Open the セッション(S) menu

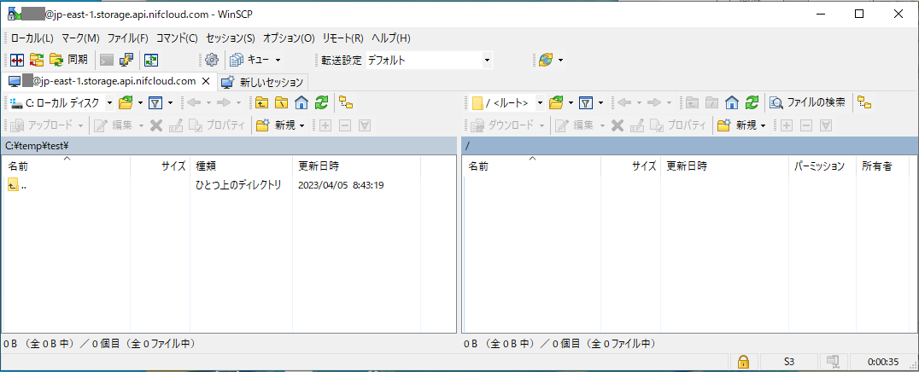point(231,38)
